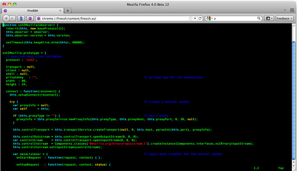Click the 'inherit(this, new baseProtocol());' line
The image size is (297, 171).
pyautogui.click(x=36, y=28)
